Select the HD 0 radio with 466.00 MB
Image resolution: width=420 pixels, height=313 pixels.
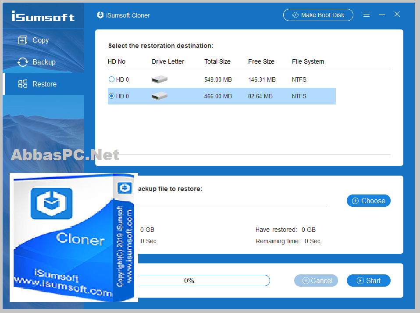[111, 96]
